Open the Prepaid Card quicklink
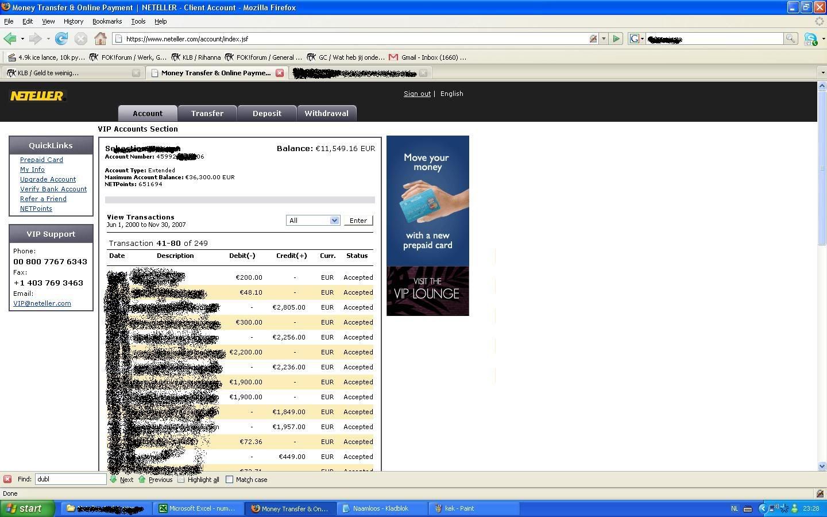Viewport: 827px width, 517px height. coord(41,160)
